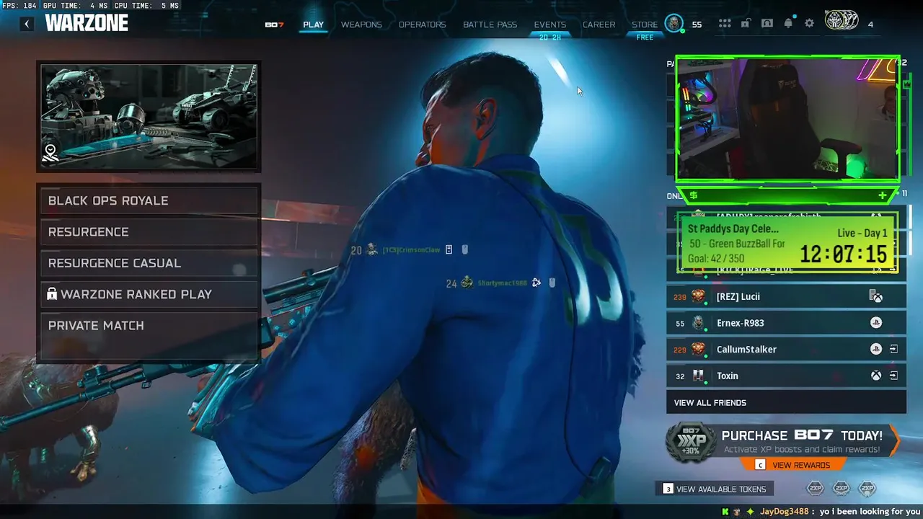Click the party members emblem cluster
The height and width of the screenshot is (519, 923).
point(842,21)
